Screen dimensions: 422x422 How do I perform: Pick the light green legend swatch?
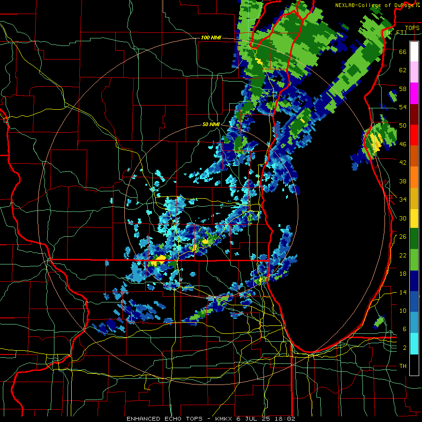pos(414,260)
